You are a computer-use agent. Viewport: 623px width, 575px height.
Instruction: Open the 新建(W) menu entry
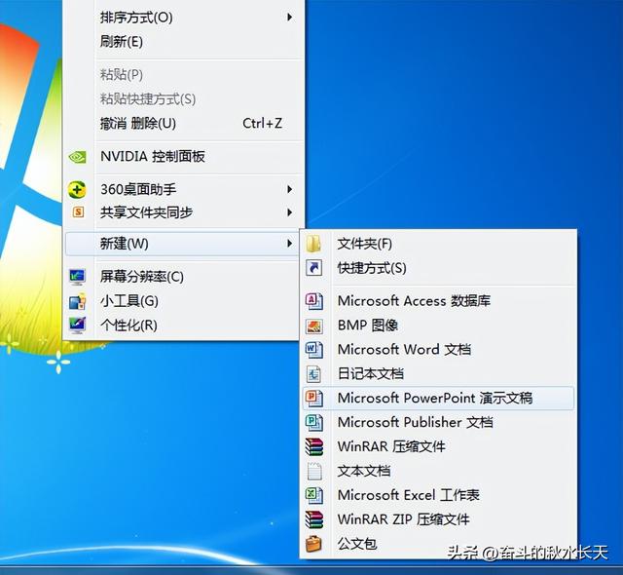click(182, 244)
